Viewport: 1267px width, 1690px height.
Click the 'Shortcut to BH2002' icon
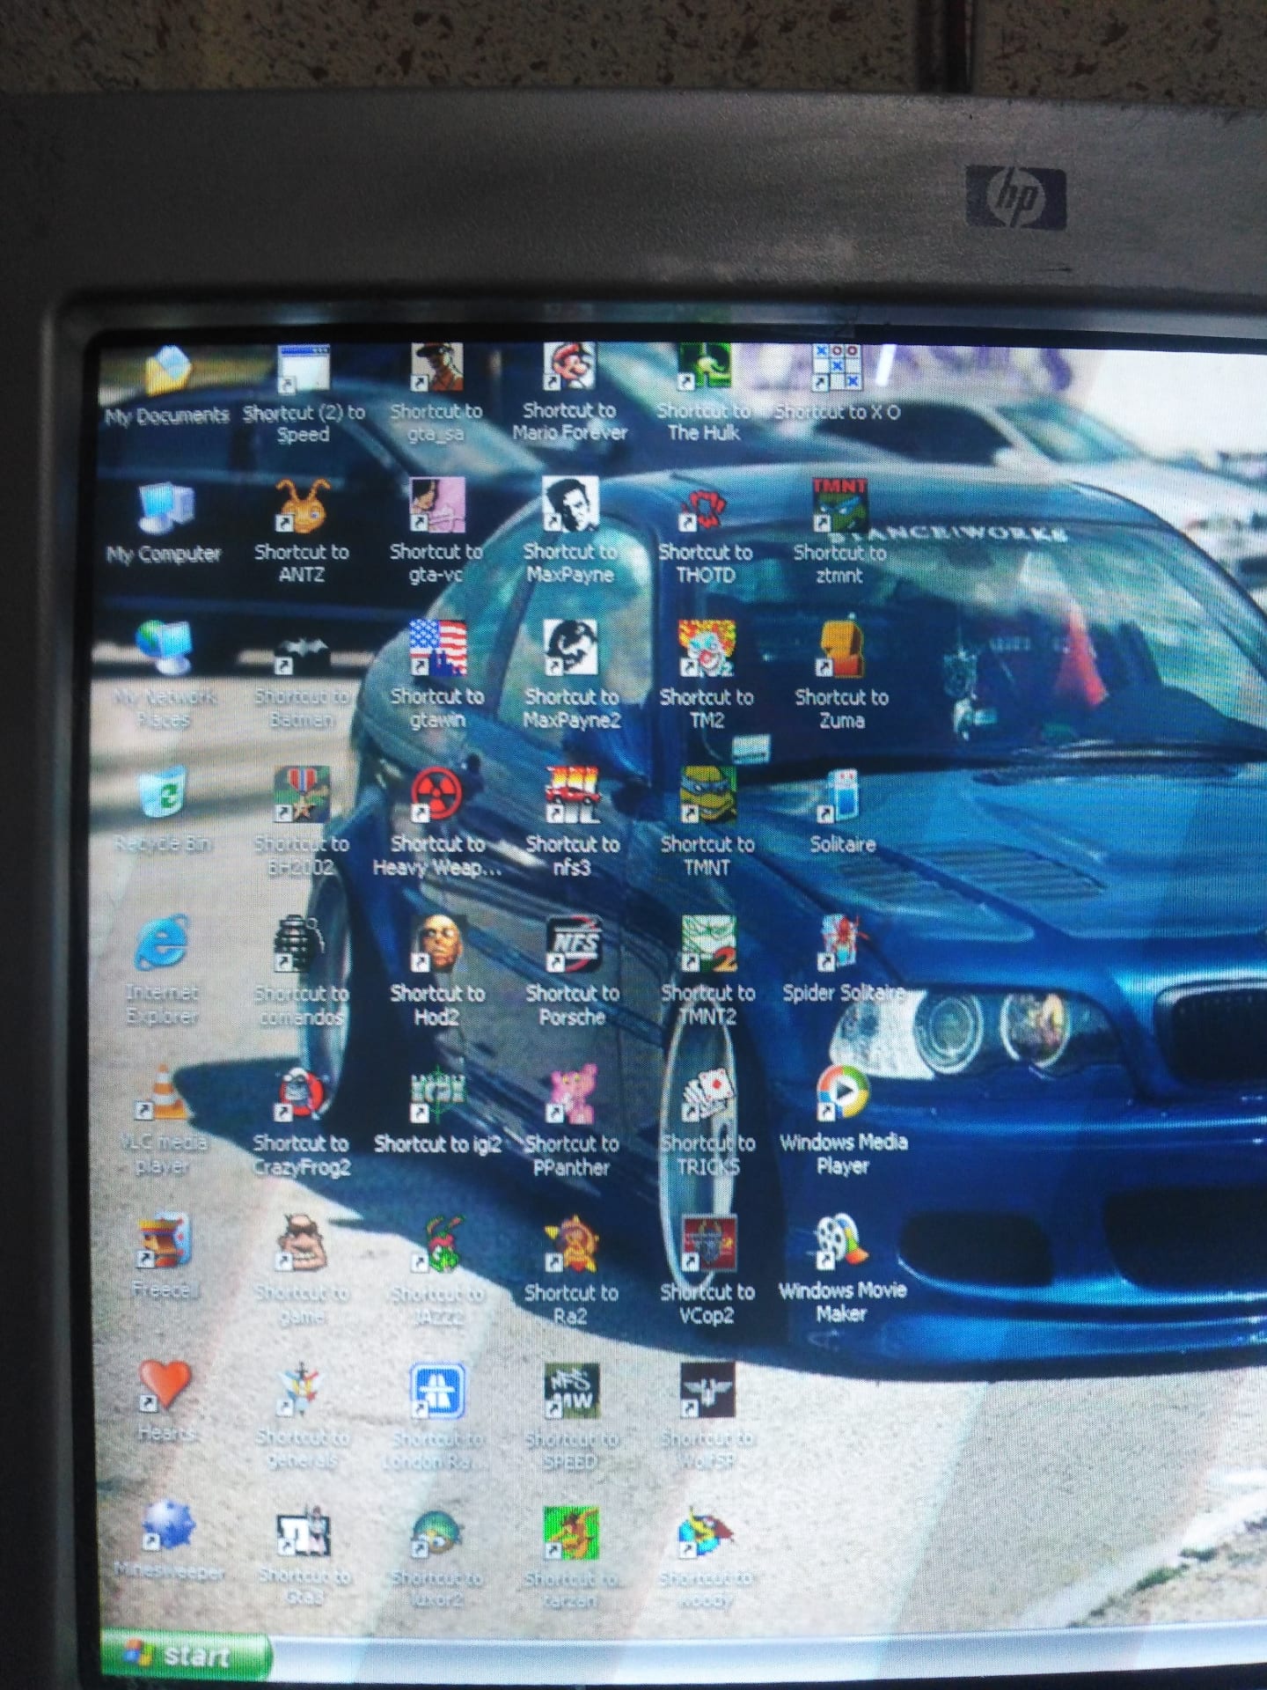(302, 795)
